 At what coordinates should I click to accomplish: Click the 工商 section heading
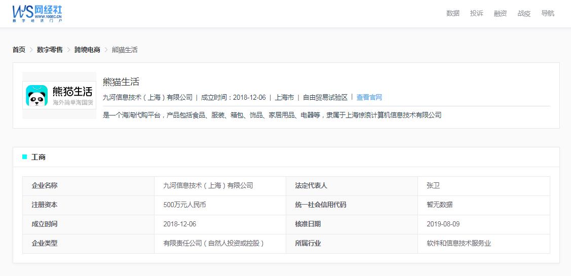coord(38,157)
